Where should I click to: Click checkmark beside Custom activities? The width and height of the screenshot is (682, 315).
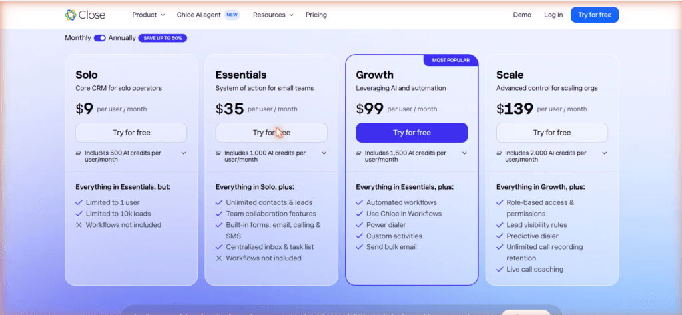pos(359,236)
